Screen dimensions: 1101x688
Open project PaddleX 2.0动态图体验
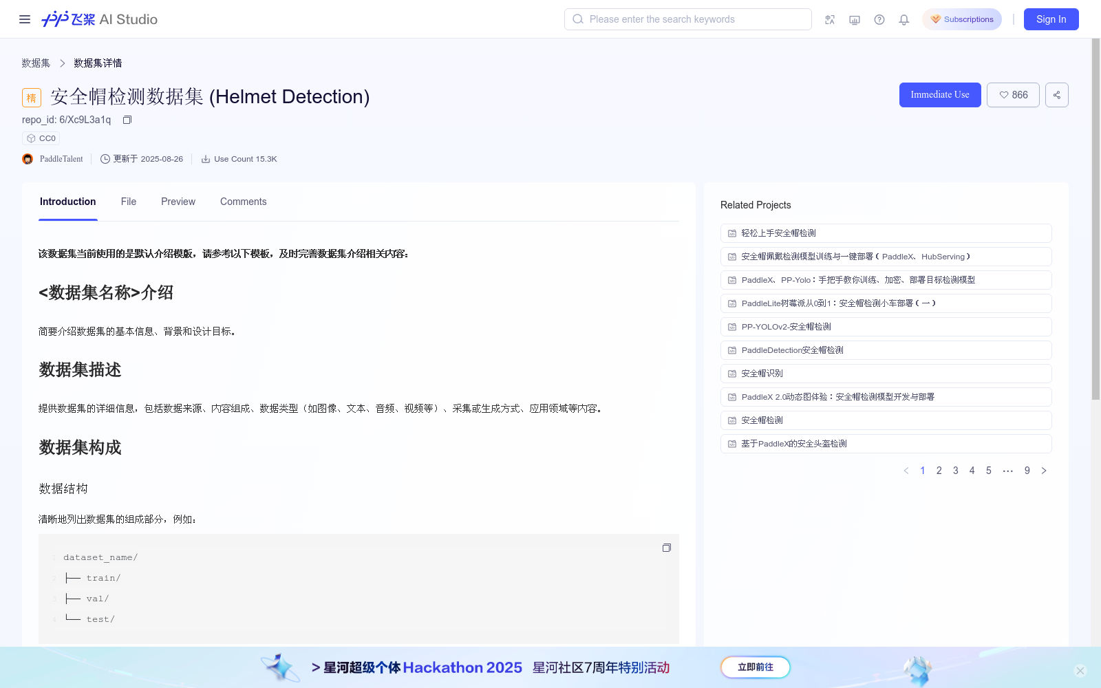point(886,397)
